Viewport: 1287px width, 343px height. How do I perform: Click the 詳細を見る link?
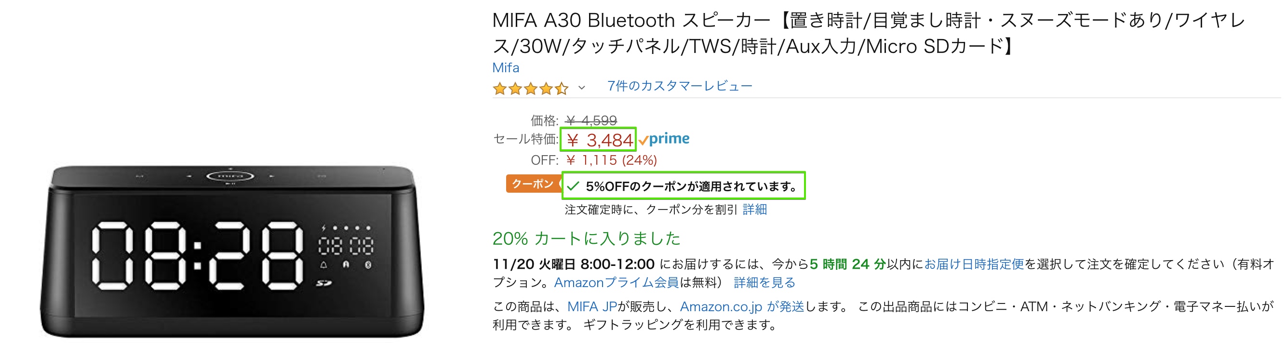[764, 283]
